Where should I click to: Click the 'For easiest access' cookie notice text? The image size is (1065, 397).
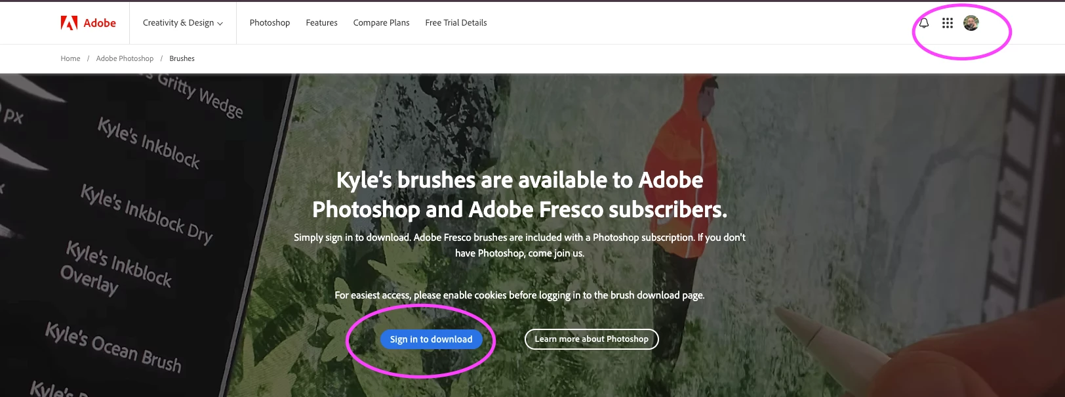point(519,295)
